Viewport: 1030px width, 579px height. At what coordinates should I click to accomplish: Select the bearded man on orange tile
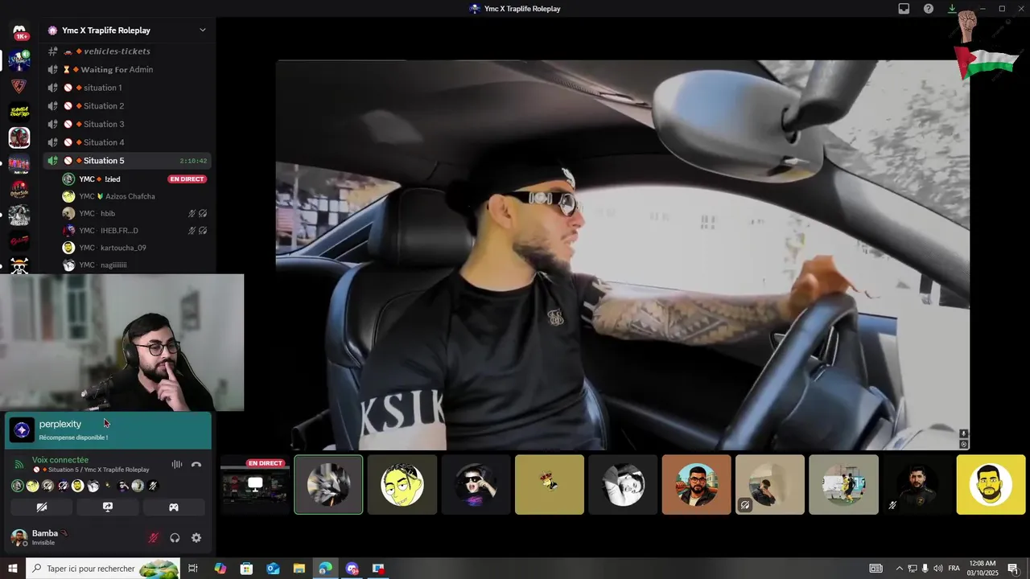(697, 485)
